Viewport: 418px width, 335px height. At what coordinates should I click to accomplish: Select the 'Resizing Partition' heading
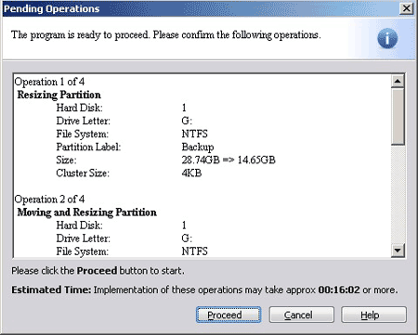pyautogui.click(x=59, y=95)
